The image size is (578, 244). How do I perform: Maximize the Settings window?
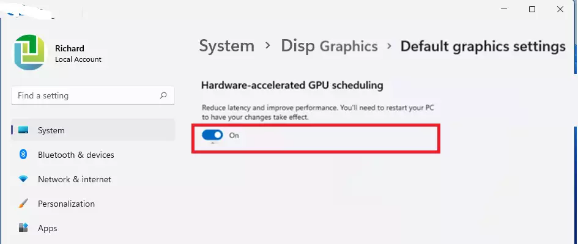(532, 9)
